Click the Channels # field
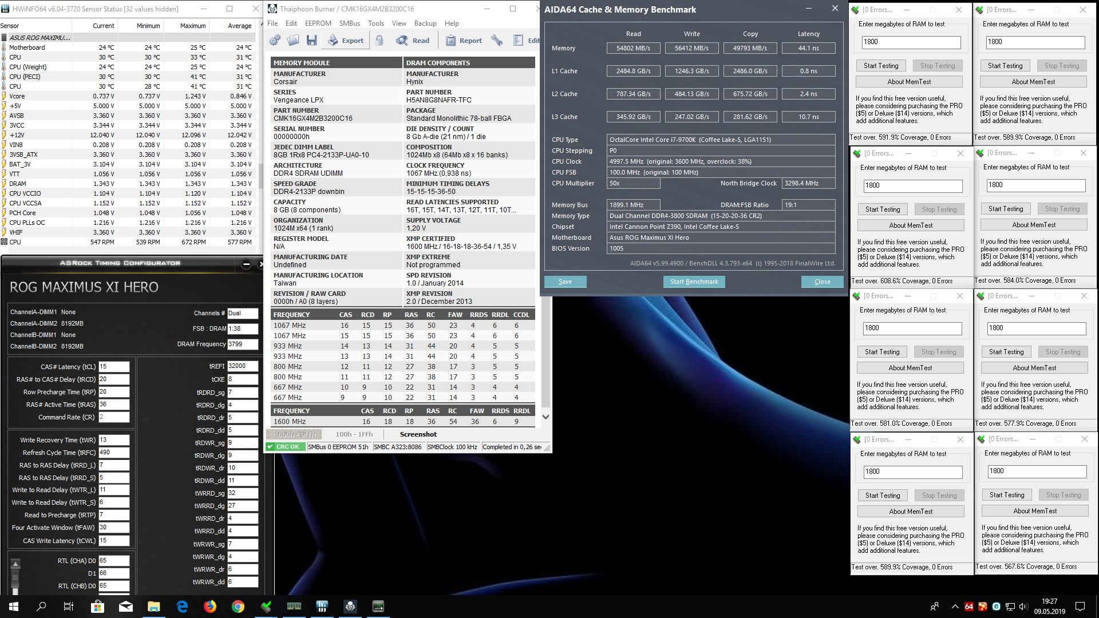 243,314
